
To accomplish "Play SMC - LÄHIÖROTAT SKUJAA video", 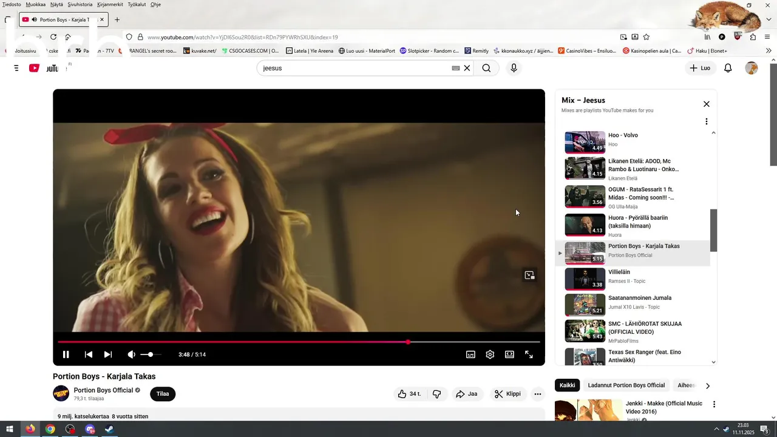I will [632, 331].
